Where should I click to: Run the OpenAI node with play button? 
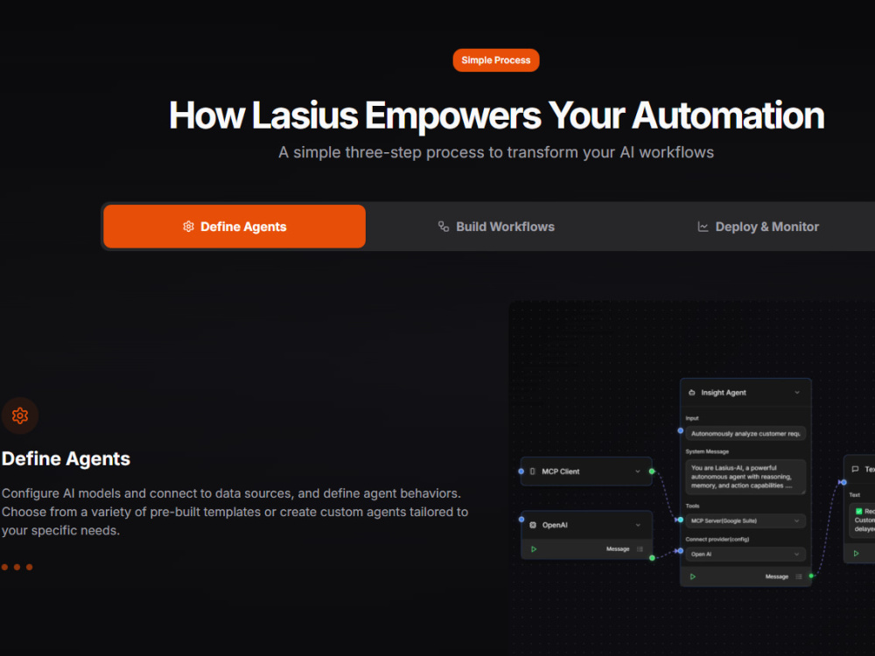[x=534, y=549]
